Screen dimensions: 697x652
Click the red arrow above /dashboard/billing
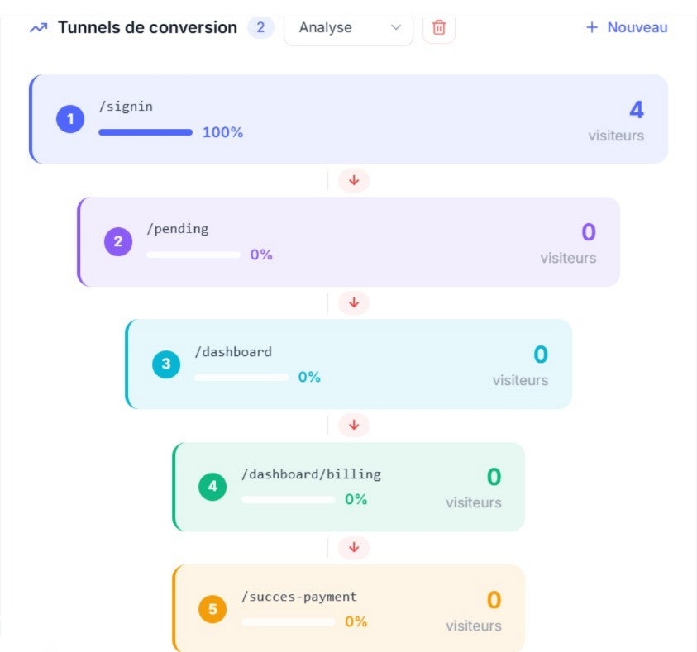[353, 425]
